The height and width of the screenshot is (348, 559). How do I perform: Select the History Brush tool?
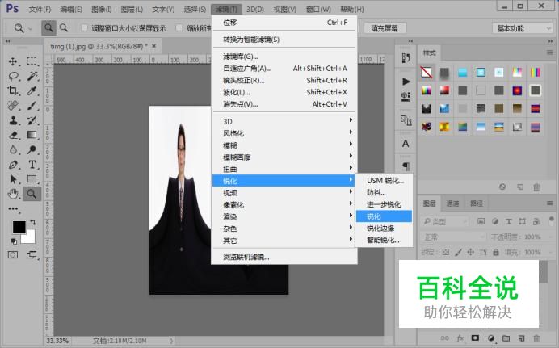pos(32,120)
